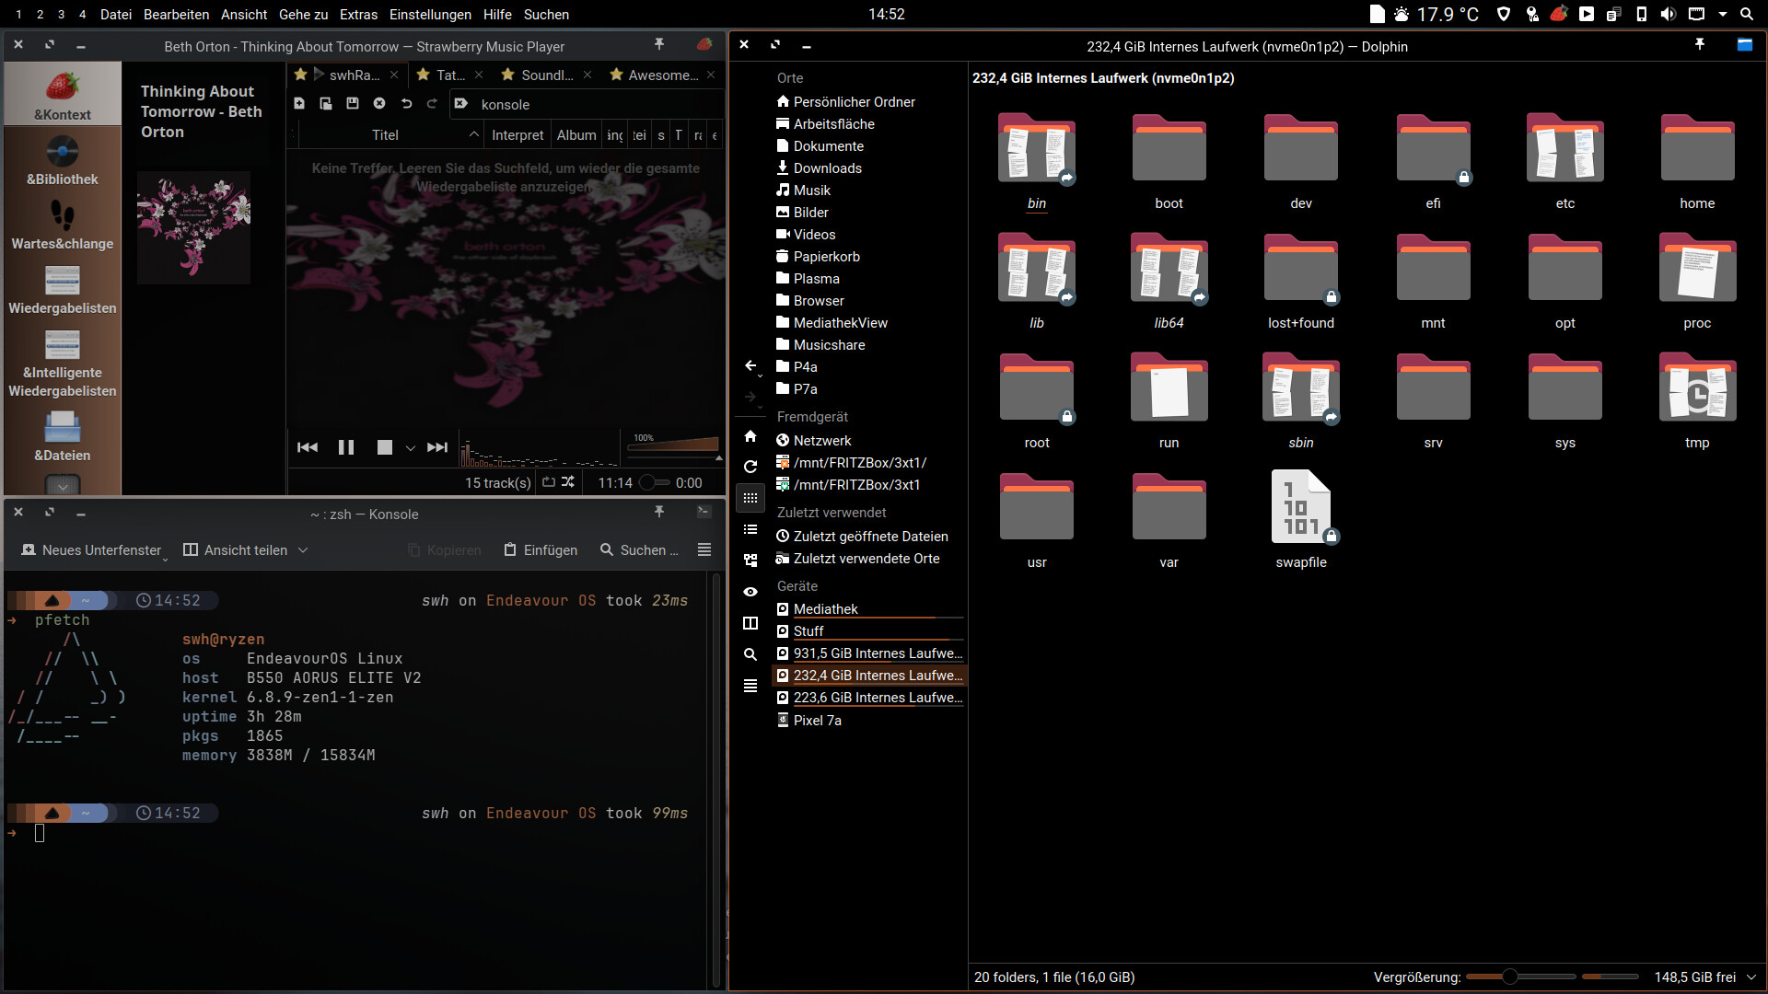Skip to the next track
Viewport: 1768px width, 994px height.
[437, 447]
